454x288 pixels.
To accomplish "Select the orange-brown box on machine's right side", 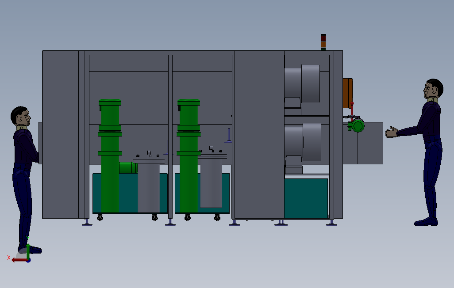I will click(348, 93).
